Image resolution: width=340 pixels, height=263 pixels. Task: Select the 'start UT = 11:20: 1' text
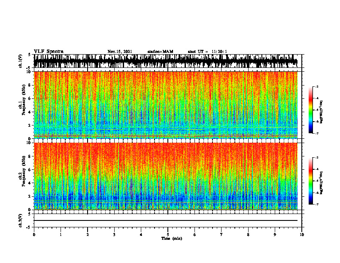207,52
